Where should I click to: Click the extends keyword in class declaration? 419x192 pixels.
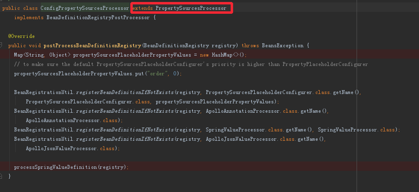click(143, 8)
